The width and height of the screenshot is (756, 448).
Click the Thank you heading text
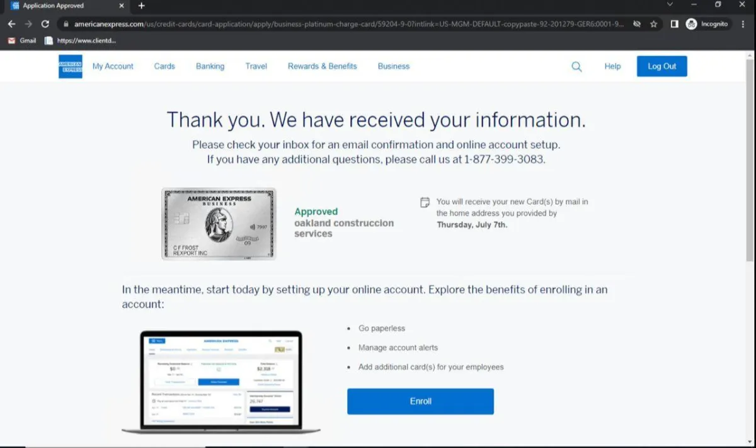(376, 120)
